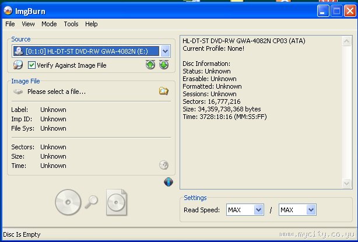Viewport: 358px width, 242px height.
Task: Click the green eject tray up-arrow icon
Action: [150, 65]
